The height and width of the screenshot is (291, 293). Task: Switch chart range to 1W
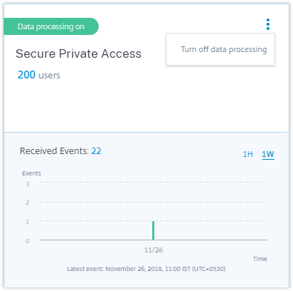[268, 154]
